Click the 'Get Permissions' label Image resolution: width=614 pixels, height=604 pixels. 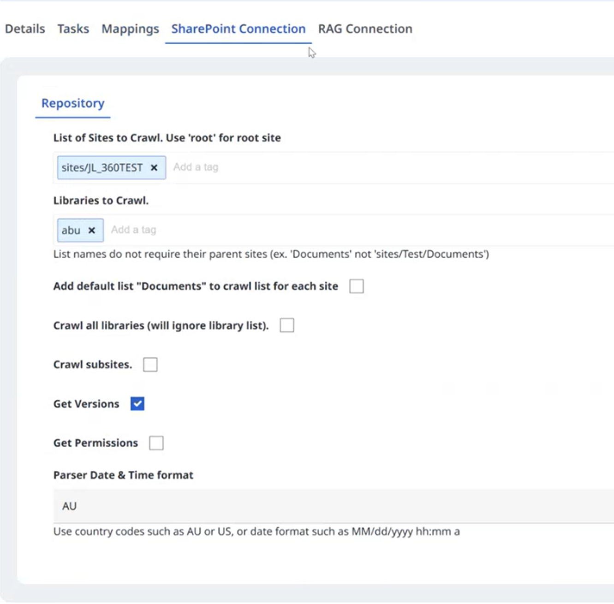click(x=95, y=443)
